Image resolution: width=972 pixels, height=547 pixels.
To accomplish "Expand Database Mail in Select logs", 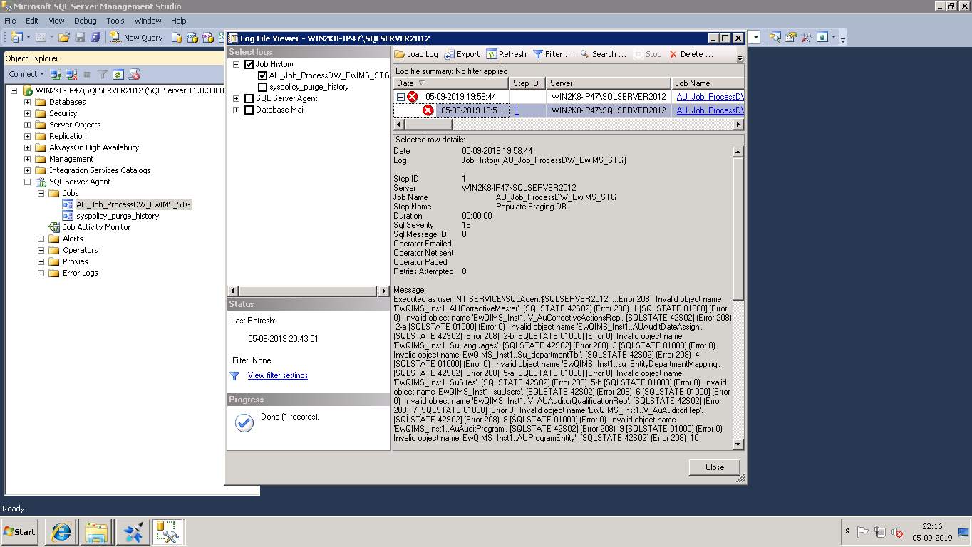I will click(237, 110).
